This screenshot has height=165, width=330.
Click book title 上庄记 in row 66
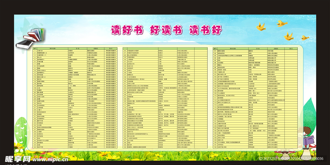point(130,95)
